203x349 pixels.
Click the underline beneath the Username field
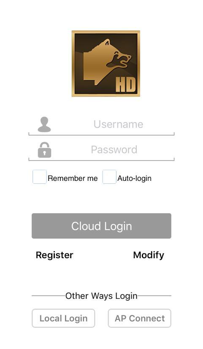tap(101, 135)
